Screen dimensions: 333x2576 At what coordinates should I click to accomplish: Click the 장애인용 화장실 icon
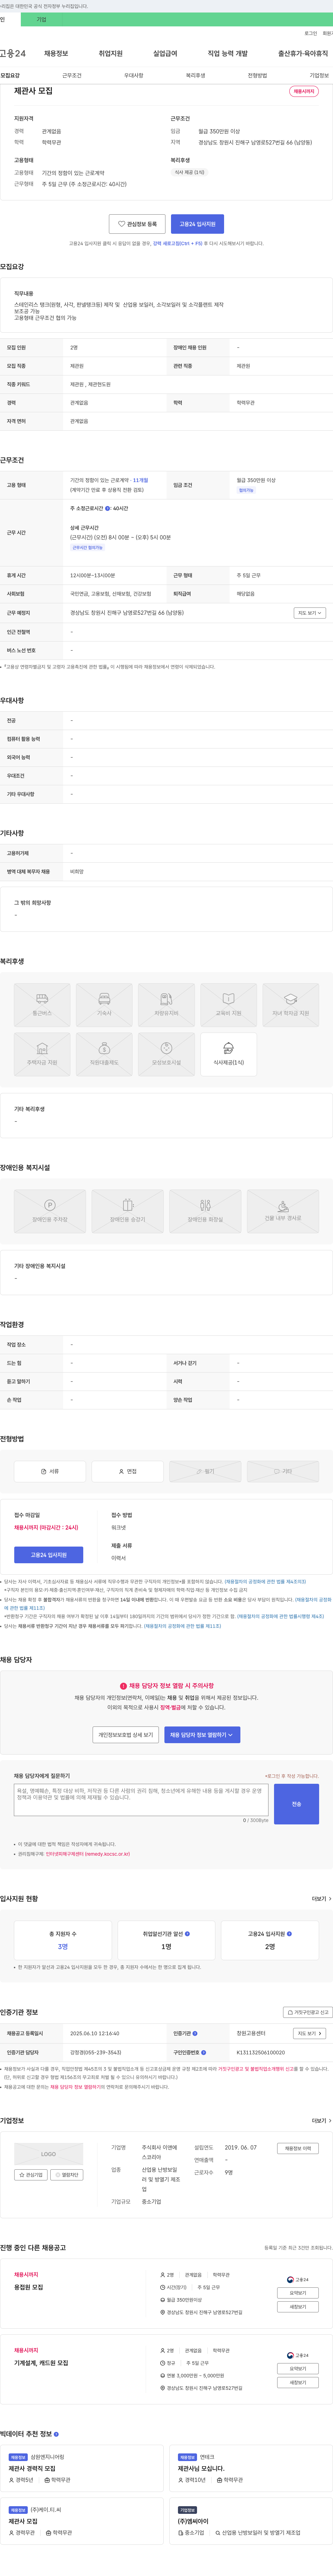click(x=205, y=1211)
